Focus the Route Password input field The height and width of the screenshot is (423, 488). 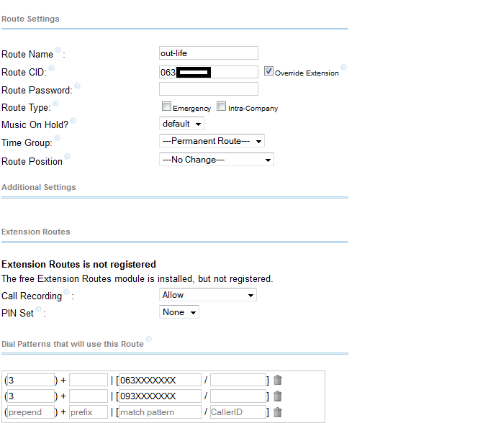208,89
